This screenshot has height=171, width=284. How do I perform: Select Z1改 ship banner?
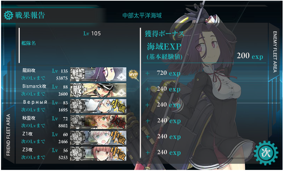click(x=98, y=138)
